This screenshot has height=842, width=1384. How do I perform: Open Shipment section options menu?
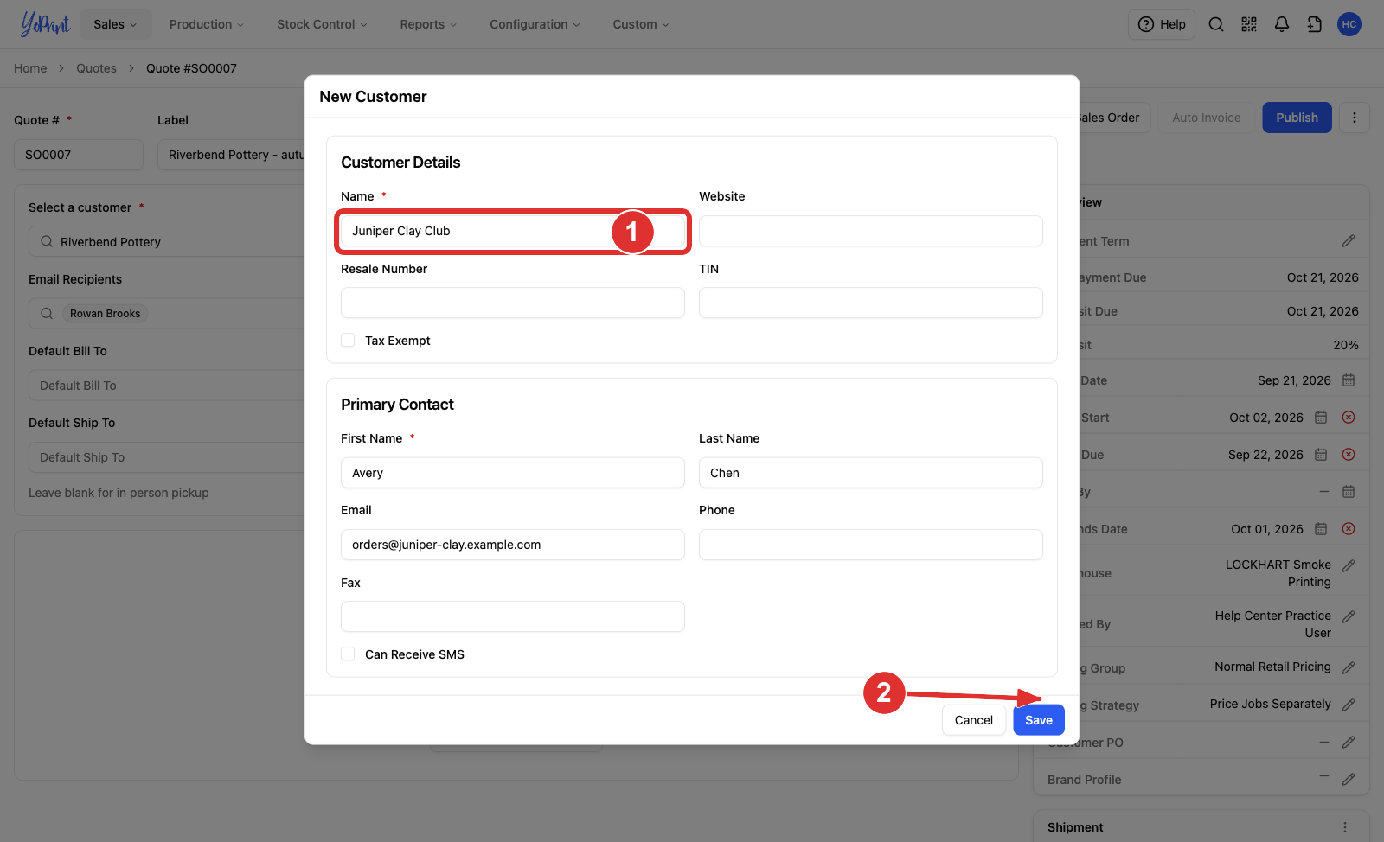[1344, 827]
